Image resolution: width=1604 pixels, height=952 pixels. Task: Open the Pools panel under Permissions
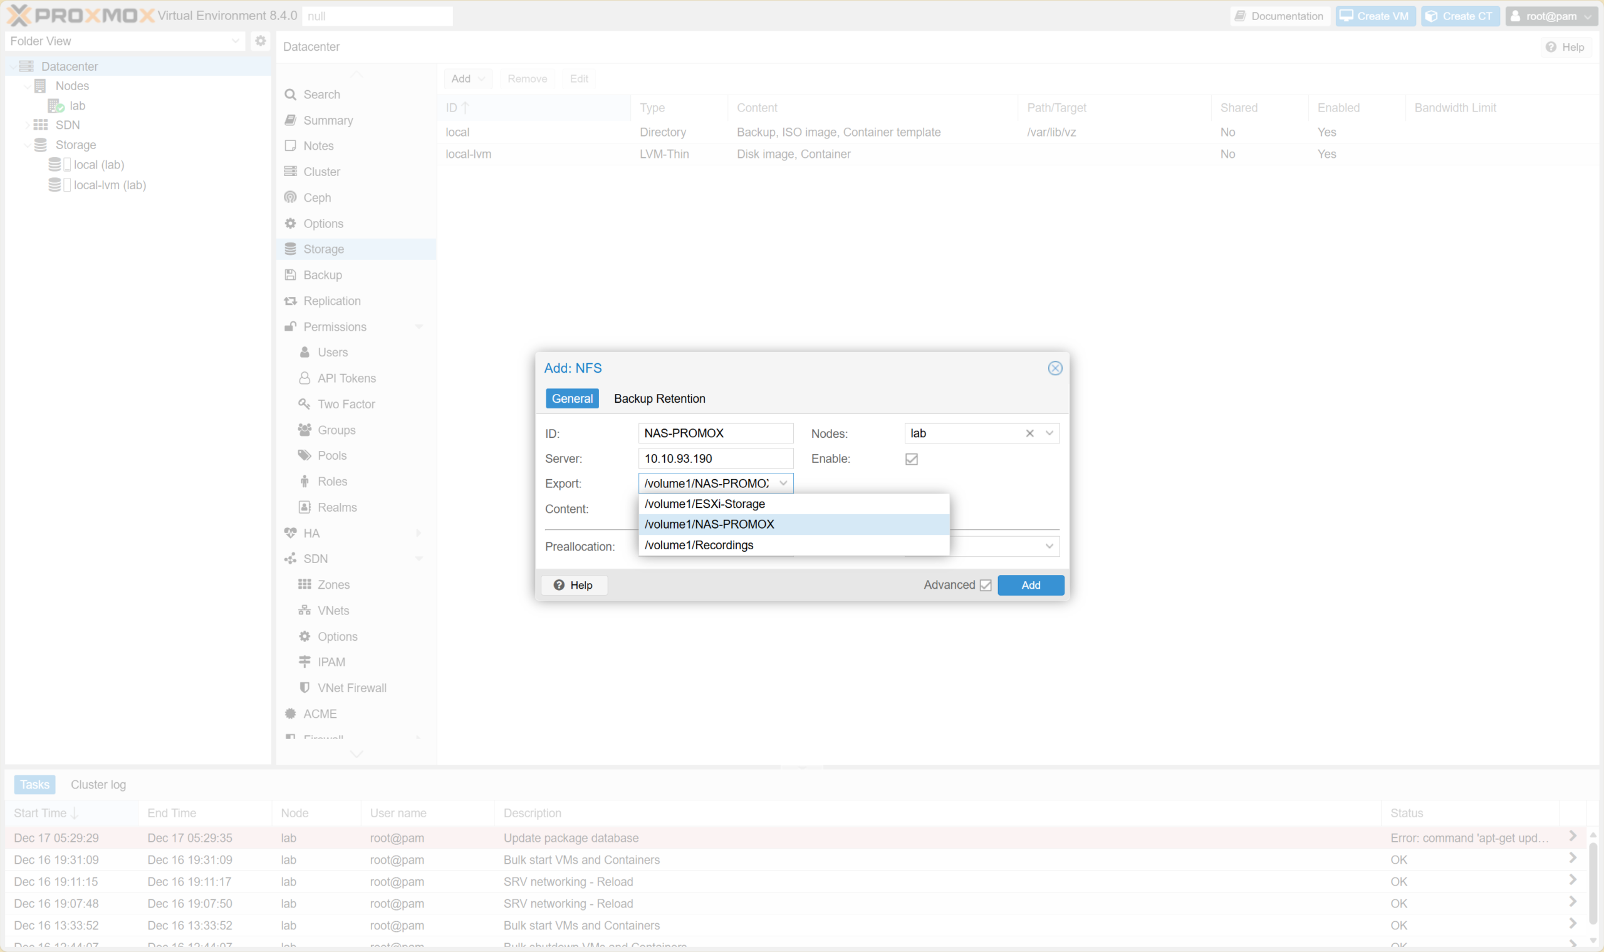pyautogui.click(x=331, y=455)
